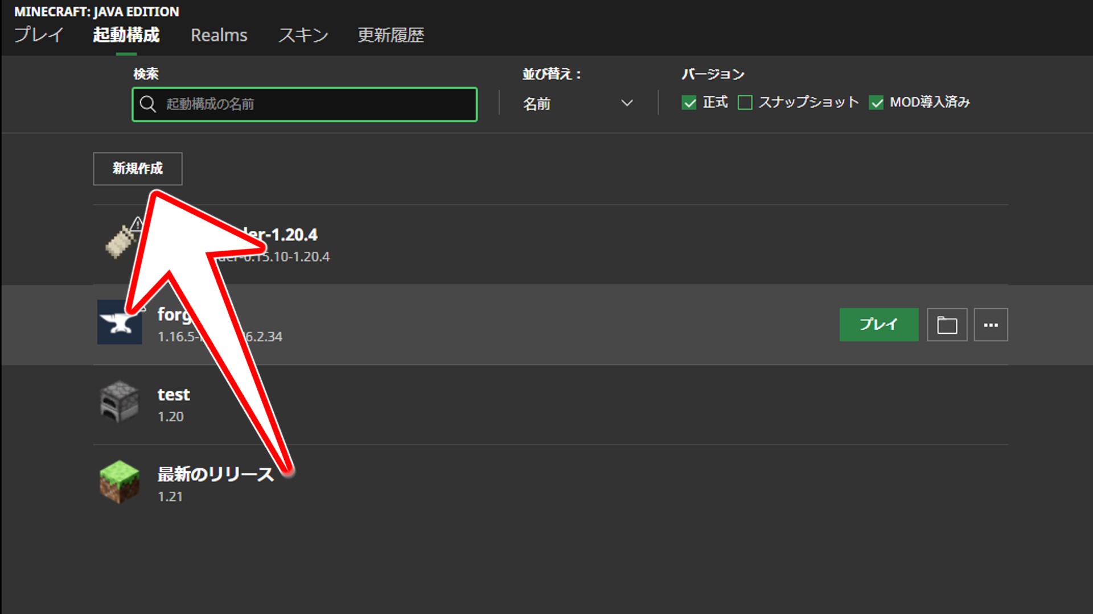This screenshot has width=1093, height=614.
Task: Click the furnace icon of the test profile
Action: point(119,402)
